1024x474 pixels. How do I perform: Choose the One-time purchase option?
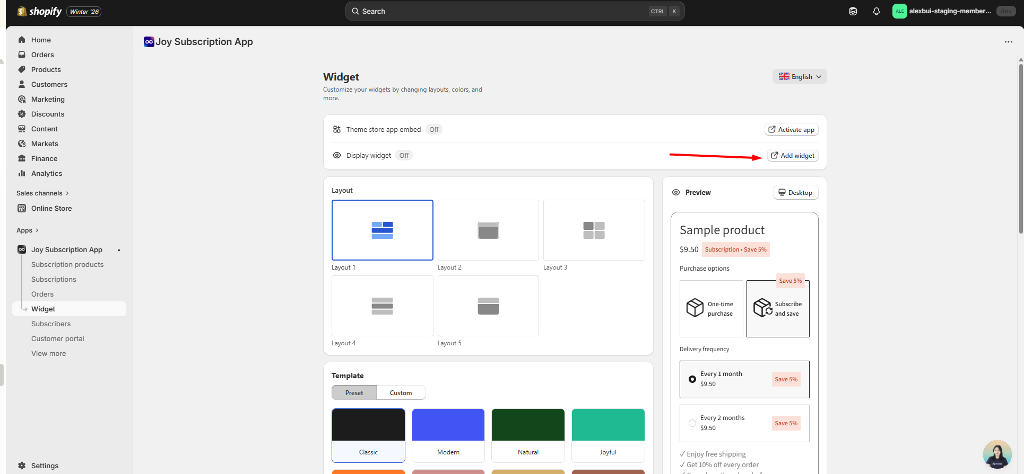[711, 309]
